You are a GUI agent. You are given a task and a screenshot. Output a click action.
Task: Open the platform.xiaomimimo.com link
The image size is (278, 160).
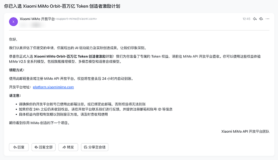tap(53, 87)
